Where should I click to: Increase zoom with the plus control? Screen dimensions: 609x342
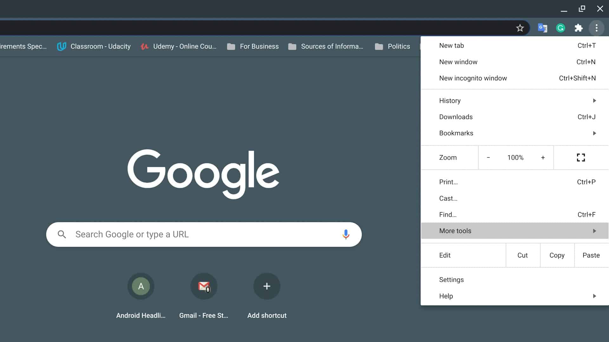coord(543,157)
